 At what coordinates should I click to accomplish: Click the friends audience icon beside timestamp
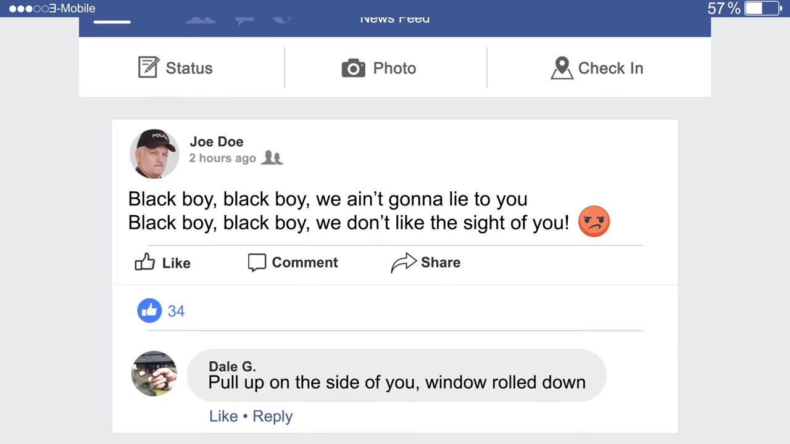click(x=272, y=158)
